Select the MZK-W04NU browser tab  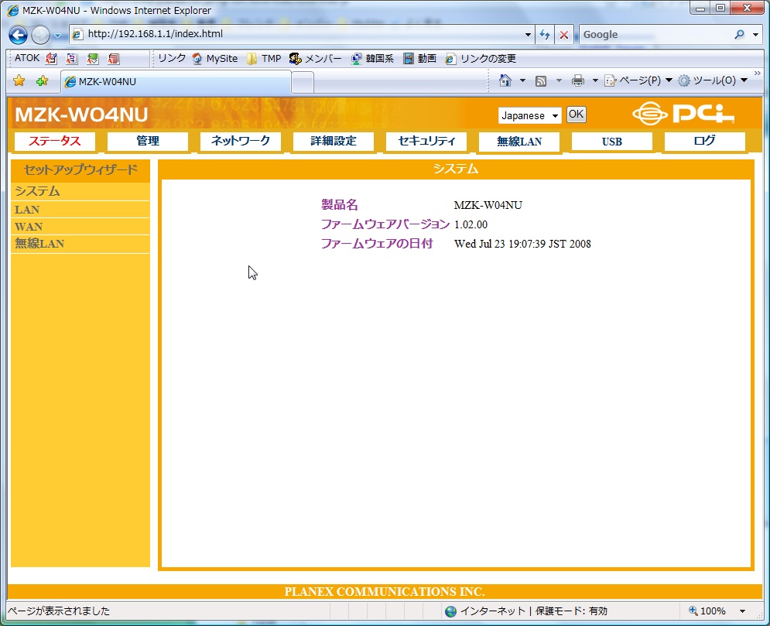(176, 81)
